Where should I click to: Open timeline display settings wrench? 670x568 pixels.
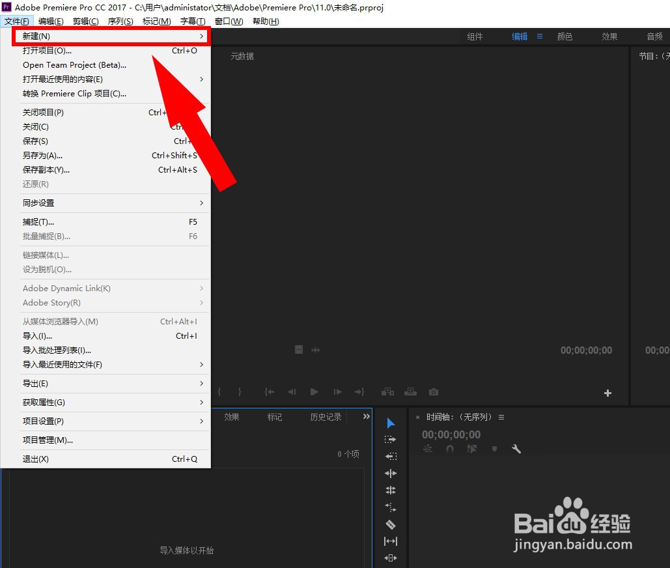516,449
